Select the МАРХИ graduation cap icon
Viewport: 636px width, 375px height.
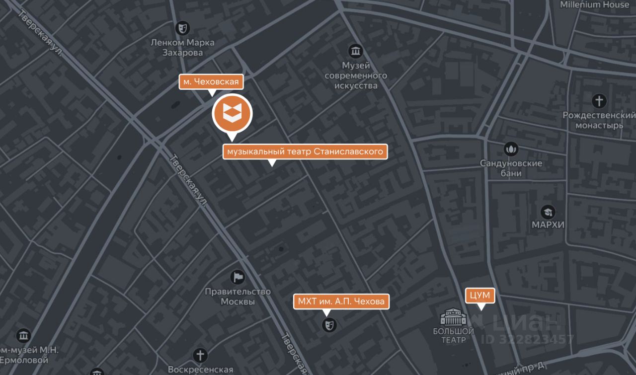click(548, 212)
